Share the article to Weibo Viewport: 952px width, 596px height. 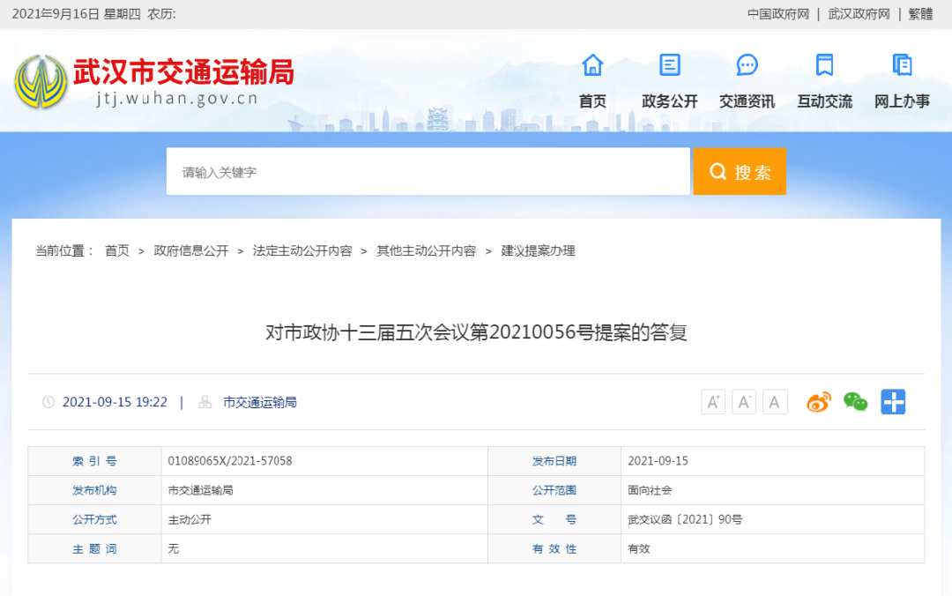819,402
